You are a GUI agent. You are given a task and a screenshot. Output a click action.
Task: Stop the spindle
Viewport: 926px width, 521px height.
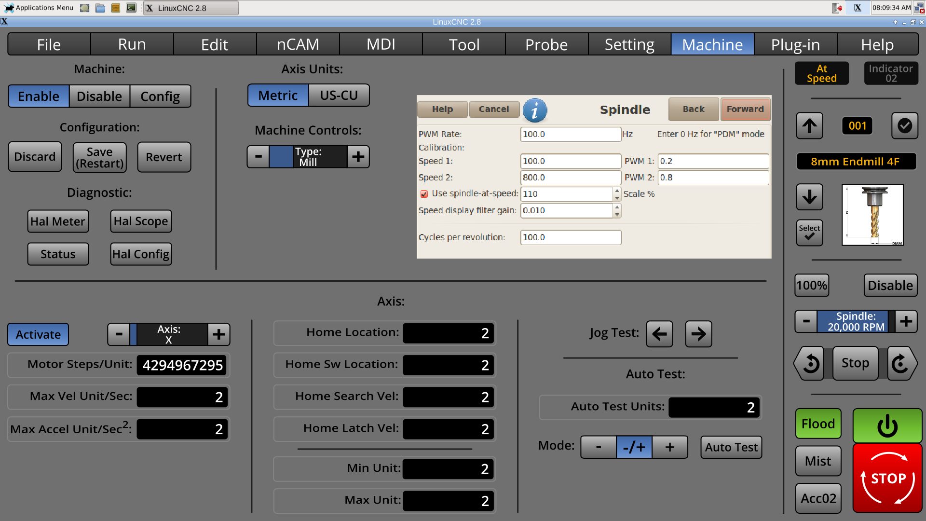[855, 363]
